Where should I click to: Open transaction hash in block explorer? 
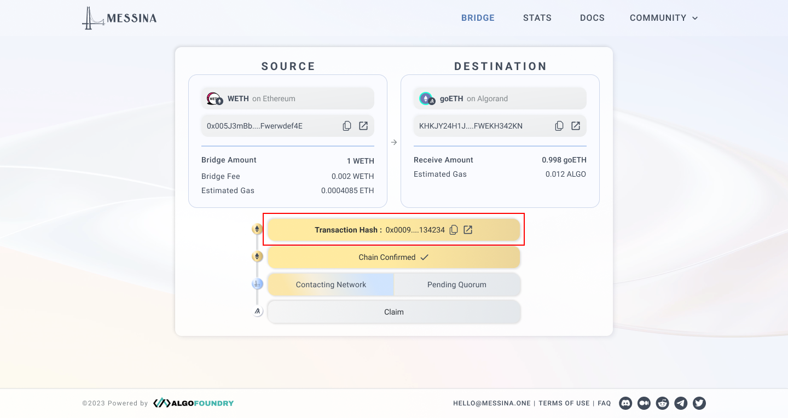click(x=468, y=230)
